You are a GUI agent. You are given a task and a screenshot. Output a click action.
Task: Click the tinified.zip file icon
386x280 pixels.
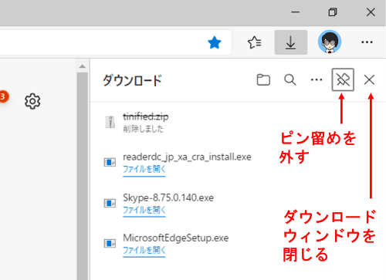tap(110, 122)
